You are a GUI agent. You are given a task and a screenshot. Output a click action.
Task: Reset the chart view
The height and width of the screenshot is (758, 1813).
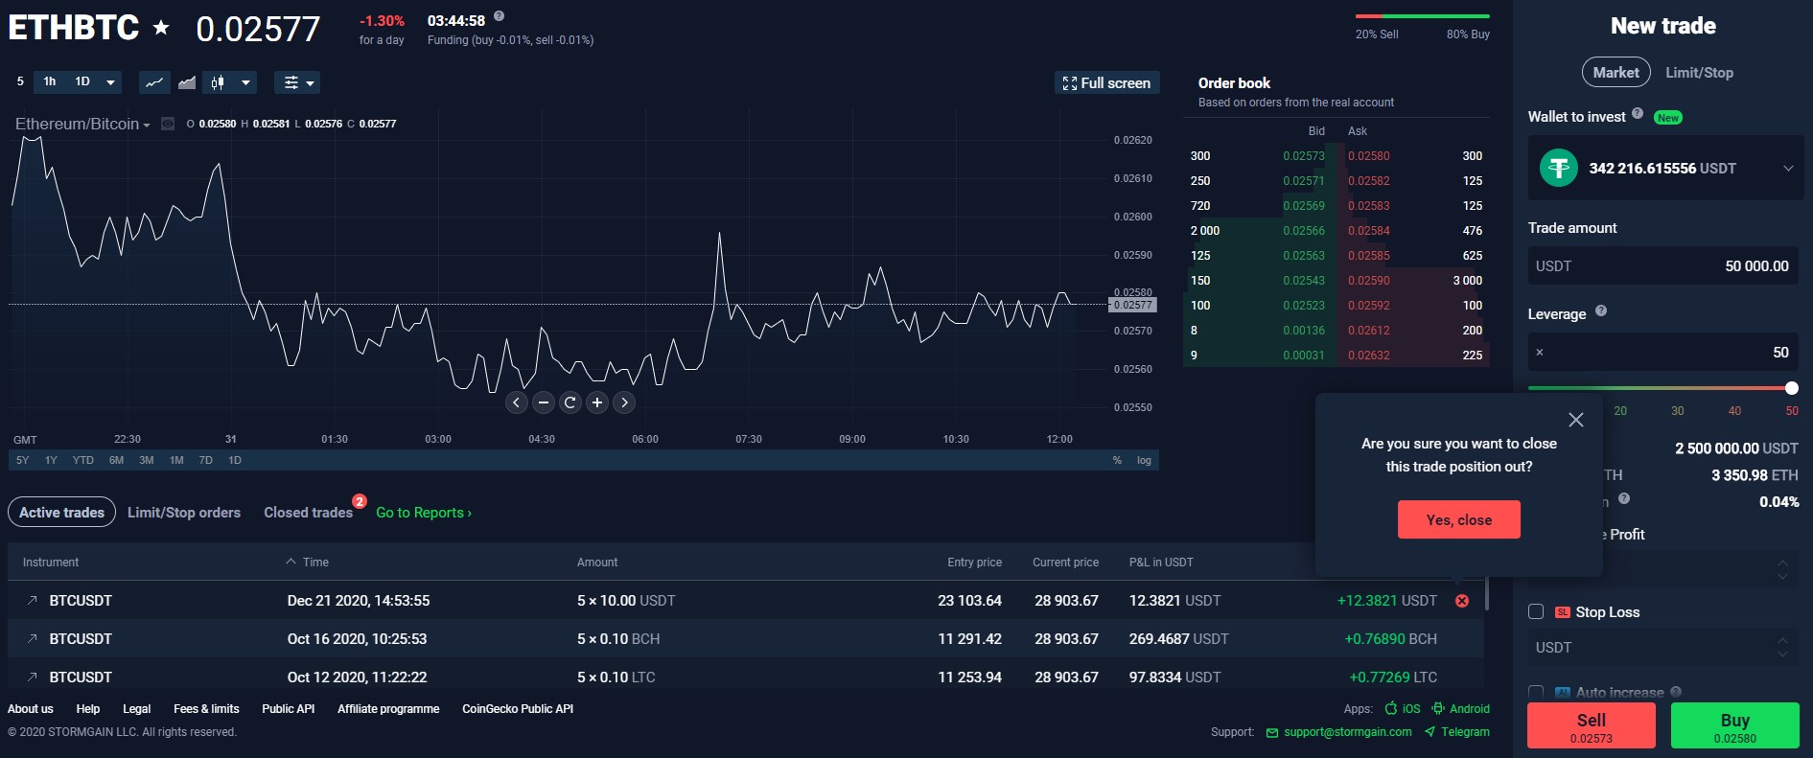pos(570,402)
